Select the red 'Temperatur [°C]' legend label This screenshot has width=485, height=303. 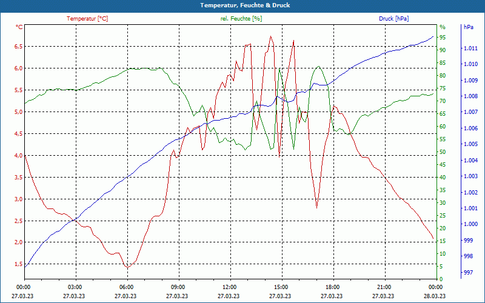coord(87,19)
